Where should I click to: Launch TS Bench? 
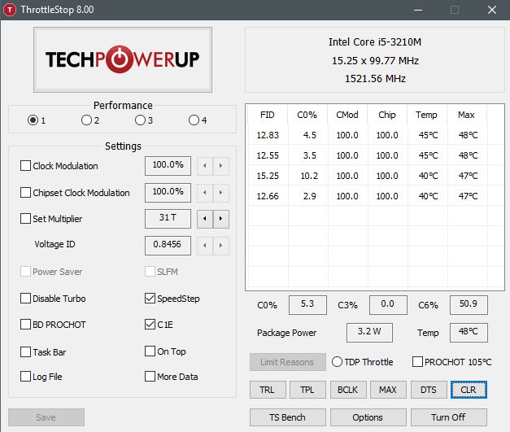click(287, 417)
